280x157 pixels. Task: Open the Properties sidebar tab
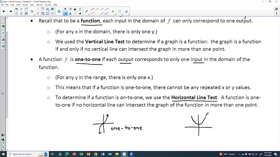(x=3, y=40)
